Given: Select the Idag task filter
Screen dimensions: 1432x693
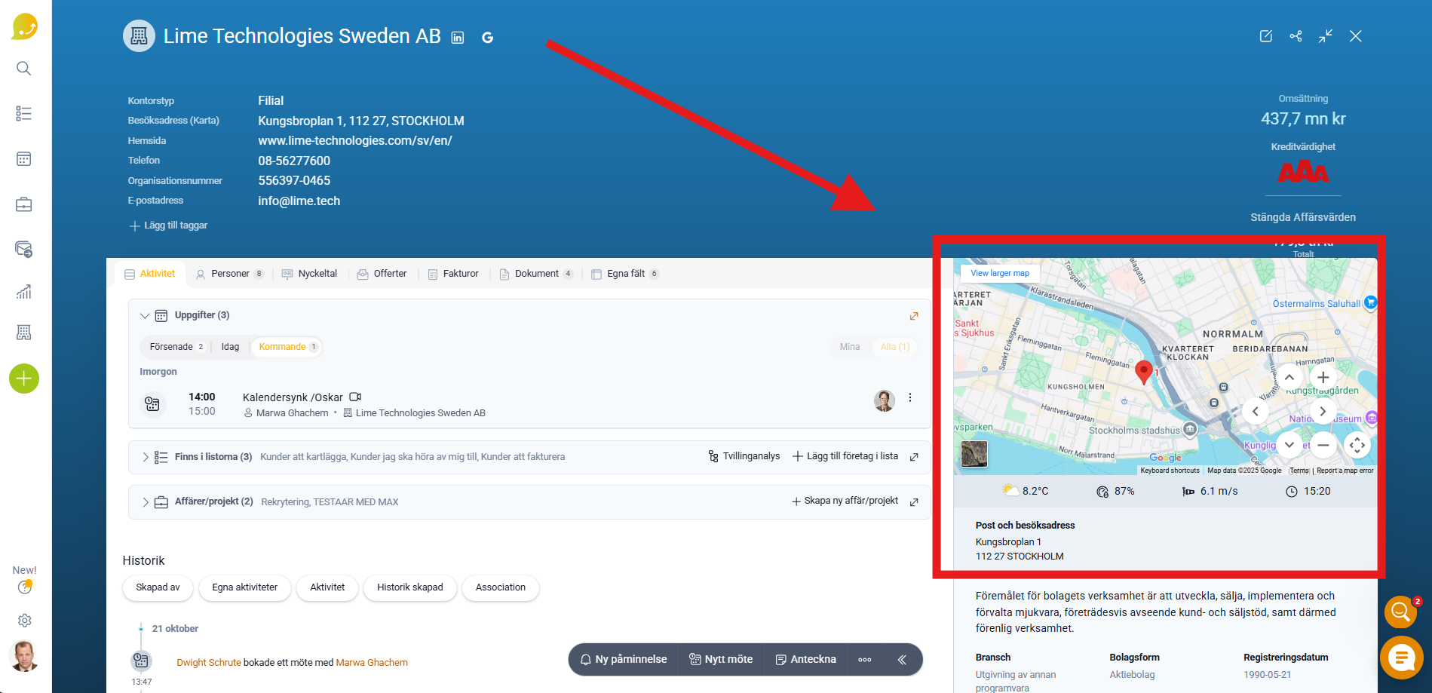Looking at the screenshot, I should coord(230,347).
